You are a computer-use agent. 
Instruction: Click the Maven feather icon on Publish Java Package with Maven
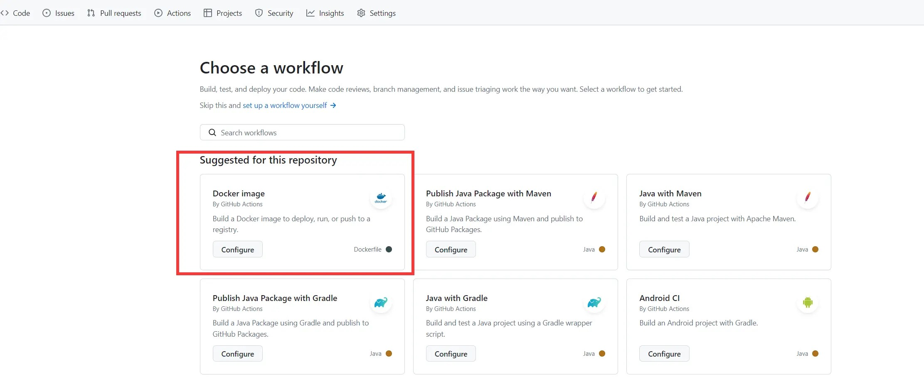pyautogui.click(x=594, y=197)
